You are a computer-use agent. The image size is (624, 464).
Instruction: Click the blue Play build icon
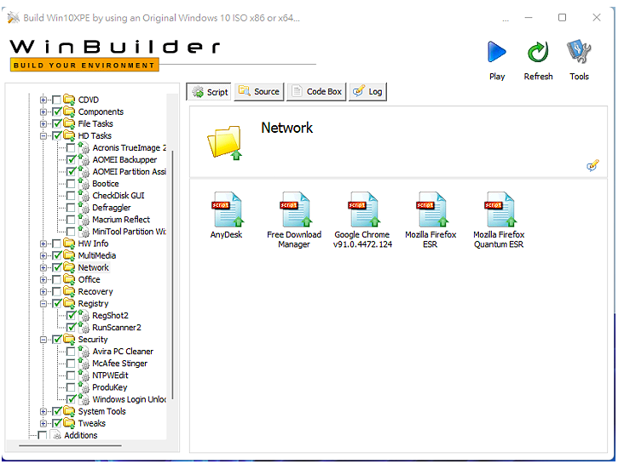(497, 52)
